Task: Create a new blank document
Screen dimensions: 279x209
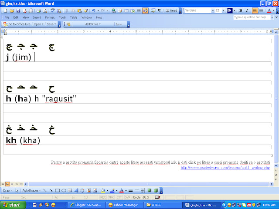Action: [x=6, y=10]
